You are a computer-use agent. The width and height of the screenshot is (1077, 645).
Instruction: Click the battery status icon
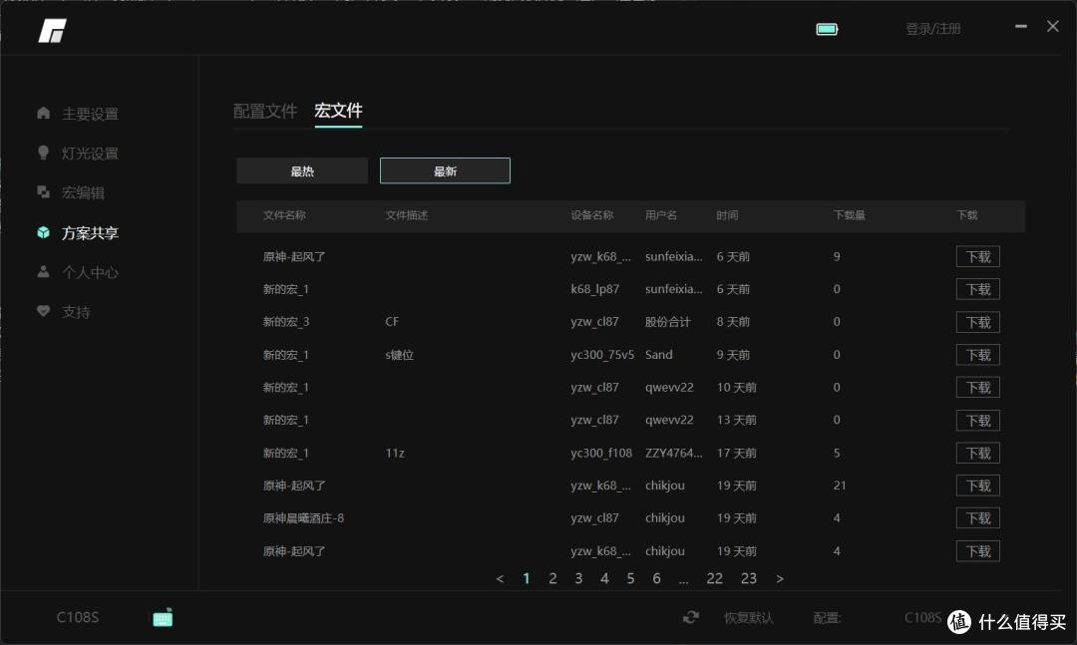point(827,29)
